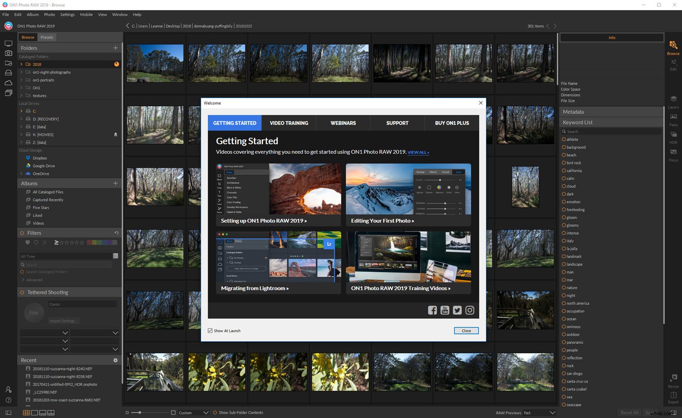Close the Welcome dialog with Close button
This screenshot has width=682, height=418.
coord(466,331)
